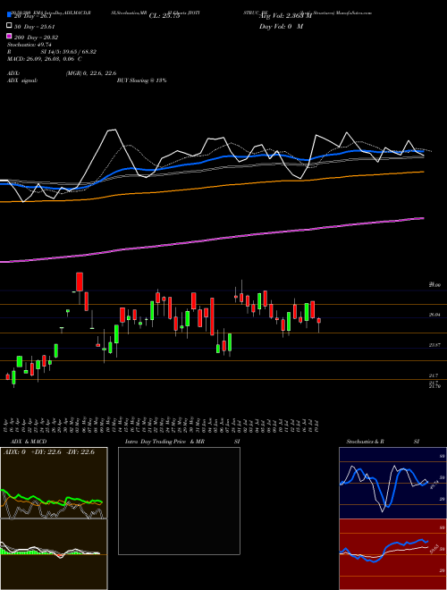Click the empty Intra Day Trading chart box
This screenshot has height=590, width=447.
pos(179,501)
